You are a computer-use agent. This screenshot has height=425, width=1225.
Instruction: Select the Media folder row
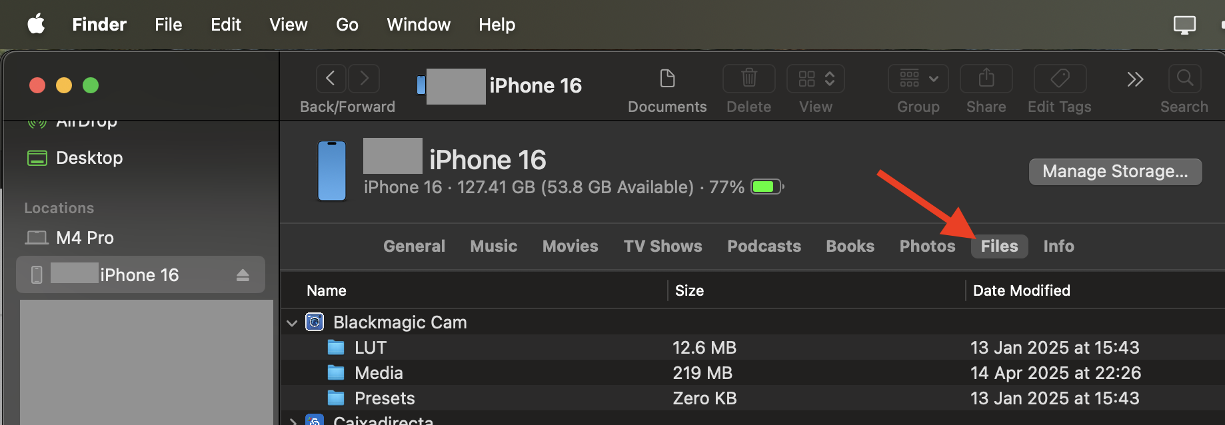379,373
